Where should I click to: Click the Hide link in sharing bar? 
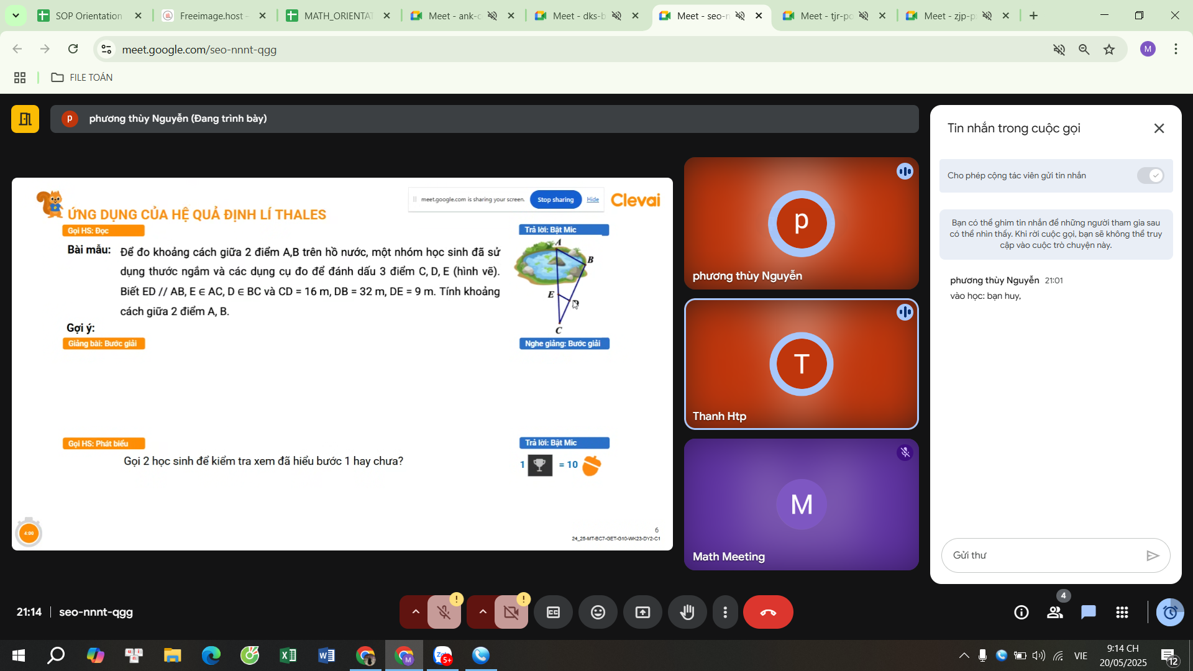coord(593,199)
